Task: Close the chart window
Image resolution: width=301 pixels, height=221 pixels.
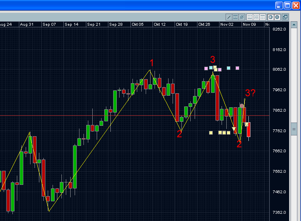Action: pos(296,5)
